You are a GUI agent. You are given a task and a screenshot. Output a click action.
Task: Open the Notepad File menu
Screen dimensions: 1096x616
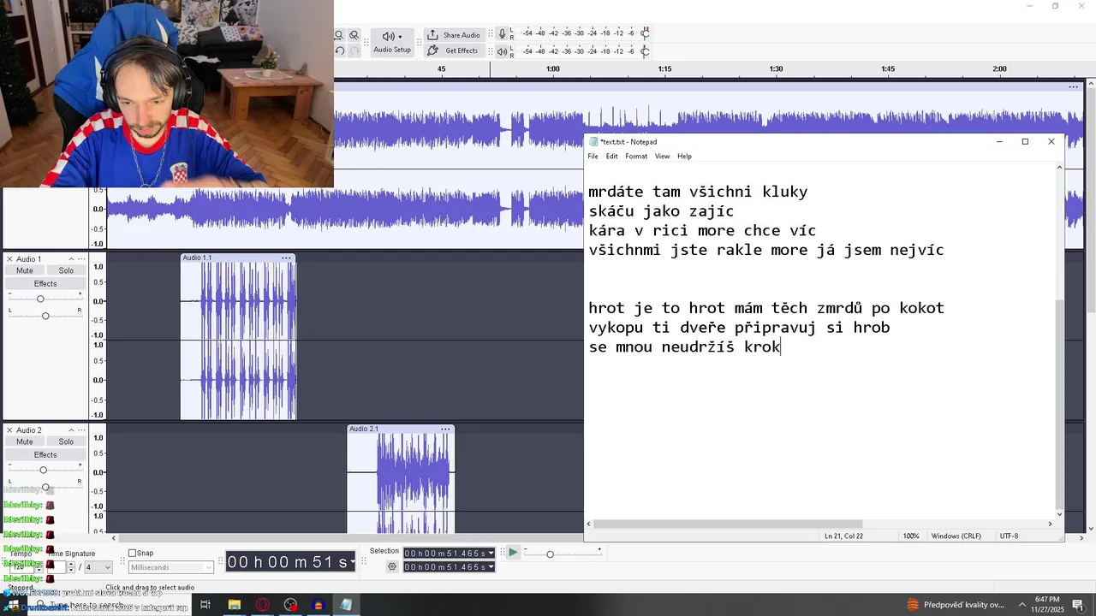tap(593, 157)
